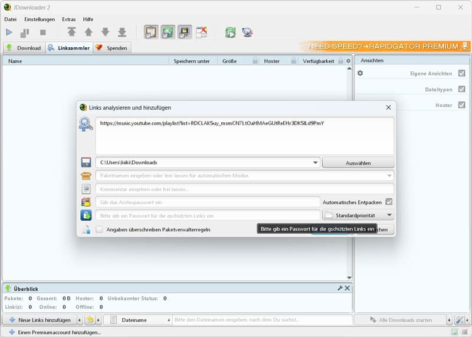The image size is (472, 337).
Task: Toggle the Automatisches Entpacken checkbox
Action: click(389, 202)
